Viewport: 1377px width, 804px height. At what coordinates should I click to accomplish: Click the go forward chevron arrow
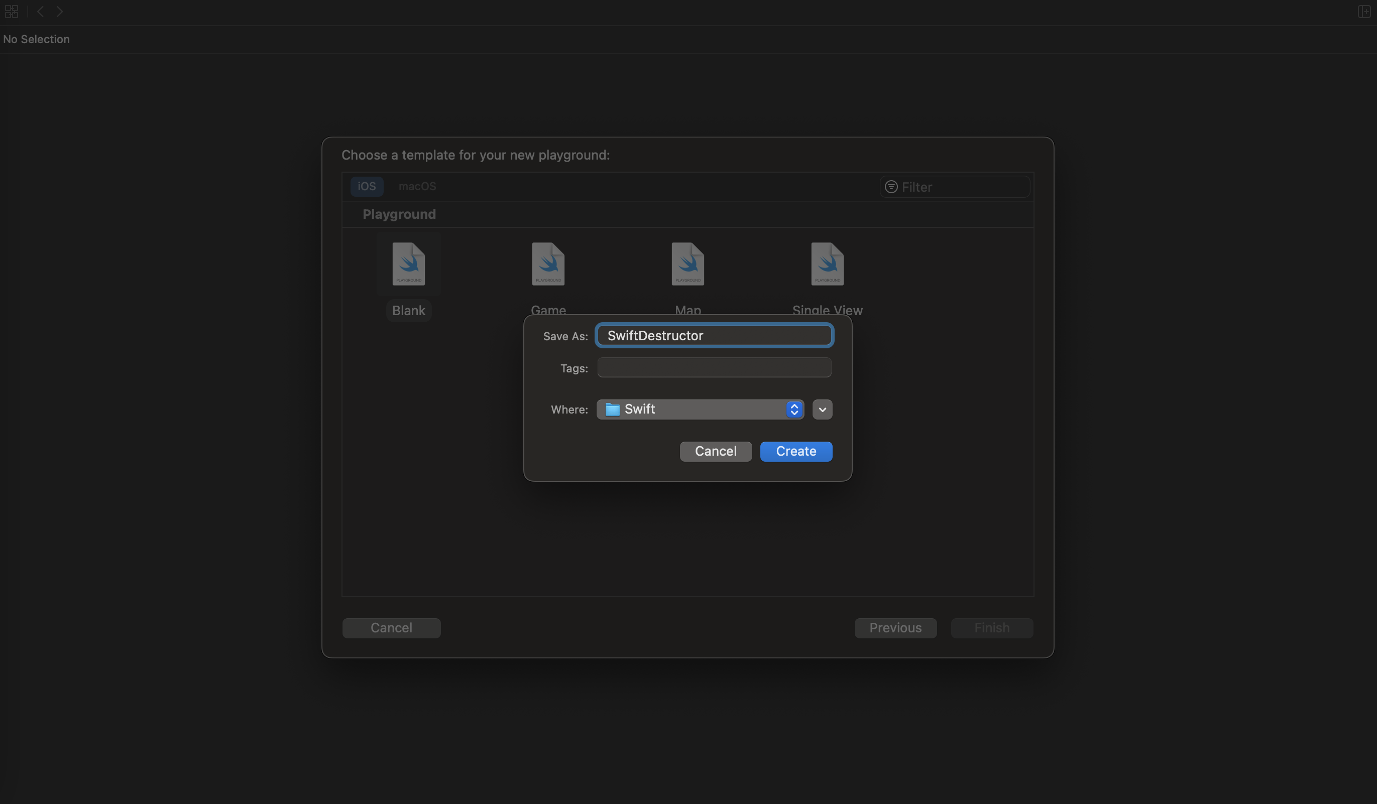coord(60,12)
